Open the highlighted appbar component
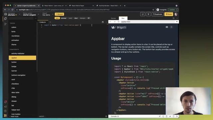The height and width of the screenshot is (120, 213). point(22,58)
